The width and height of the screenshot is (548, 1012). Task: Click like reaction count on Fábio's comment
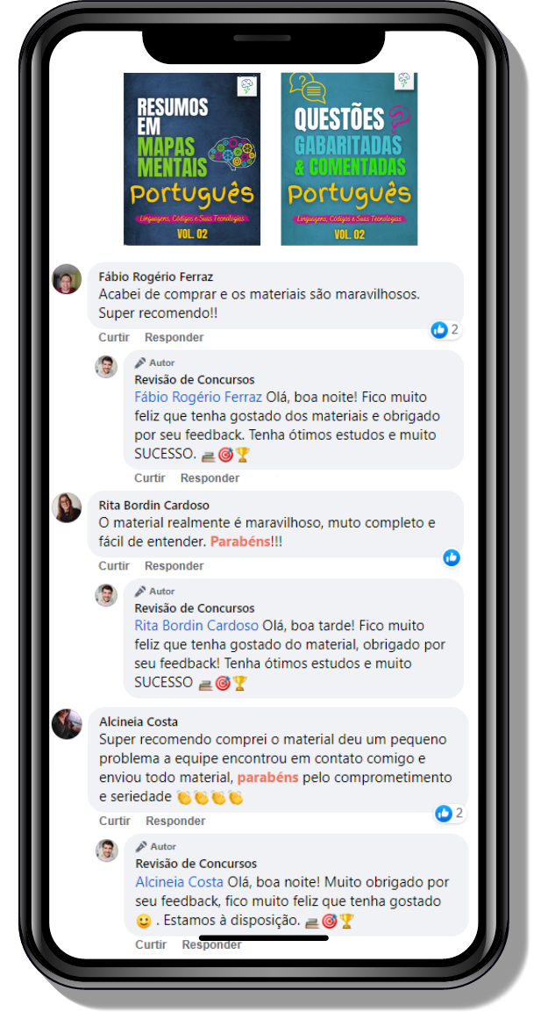[x=446, y=330]
